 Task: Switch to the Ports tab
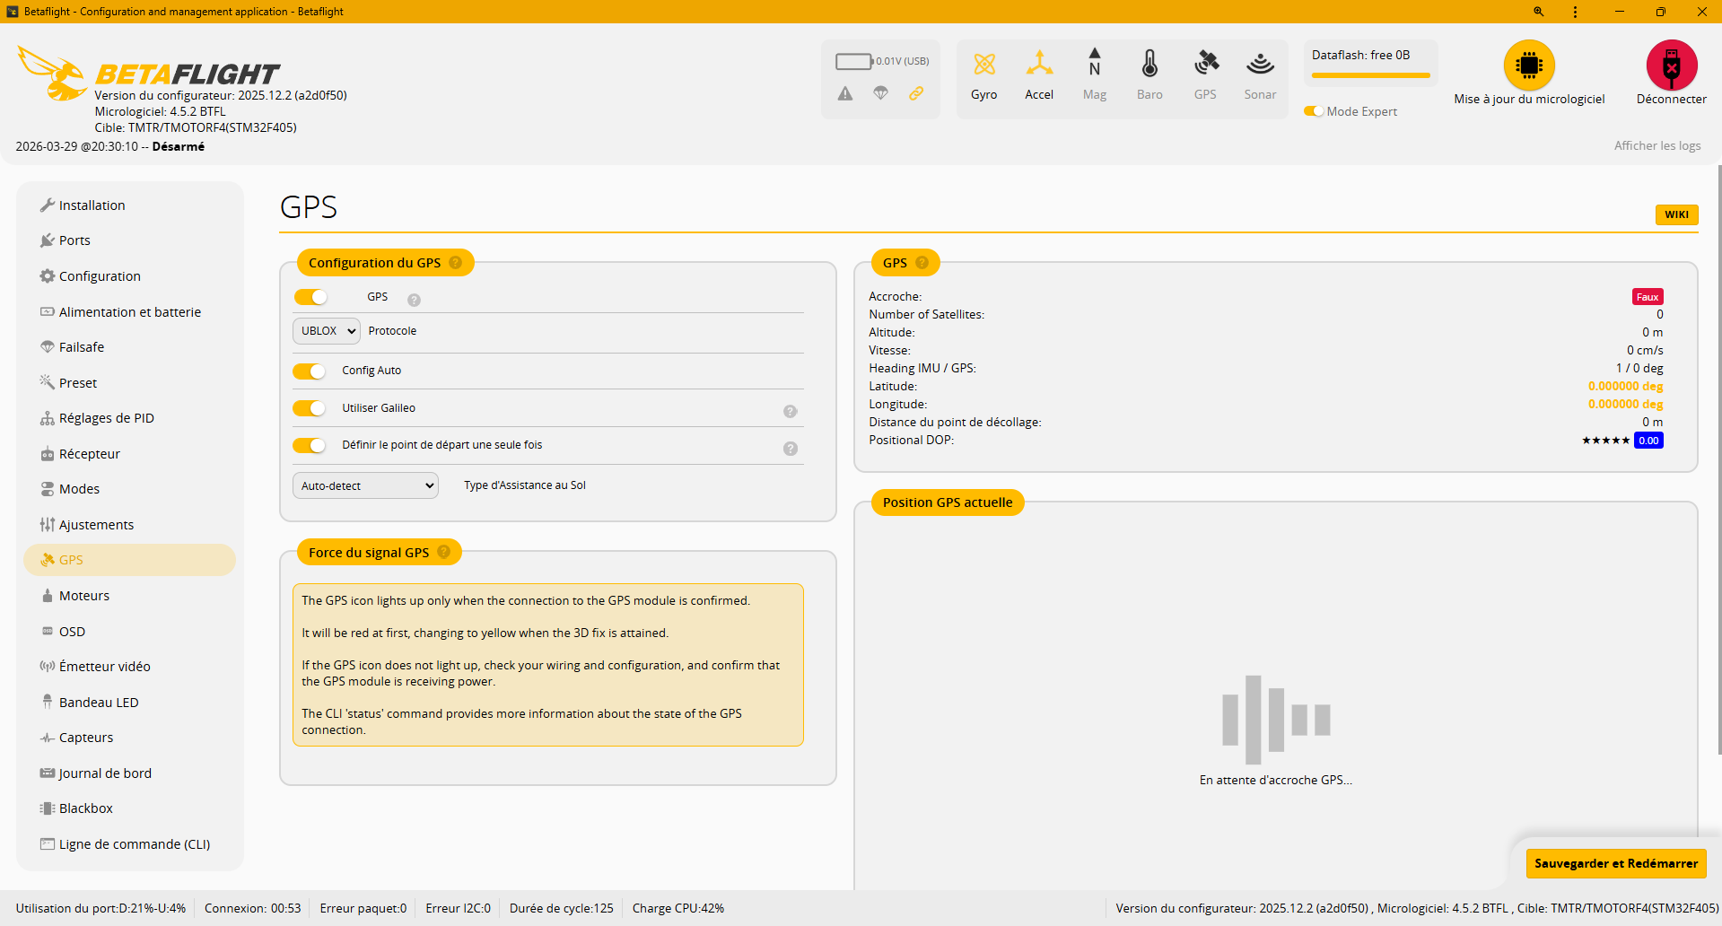tap(74, 240)
